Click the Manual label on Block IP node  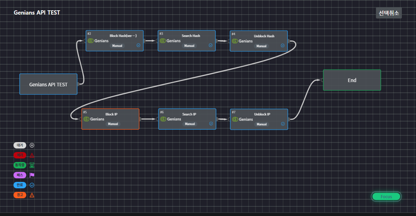pyautogui.click(x=113, y=124)
